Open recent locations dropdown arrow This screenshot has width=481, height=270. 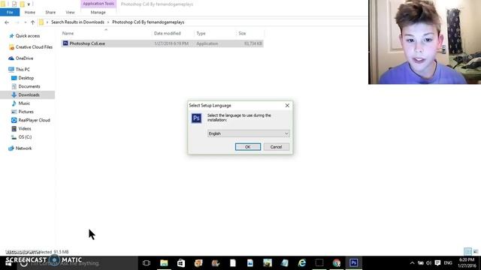pyautogui.click(x=25, y=22)
